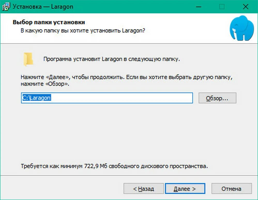This screenshot has width=258, height=200.
Task: Click the title text Установка — Laragon
Action: [43, 7]
